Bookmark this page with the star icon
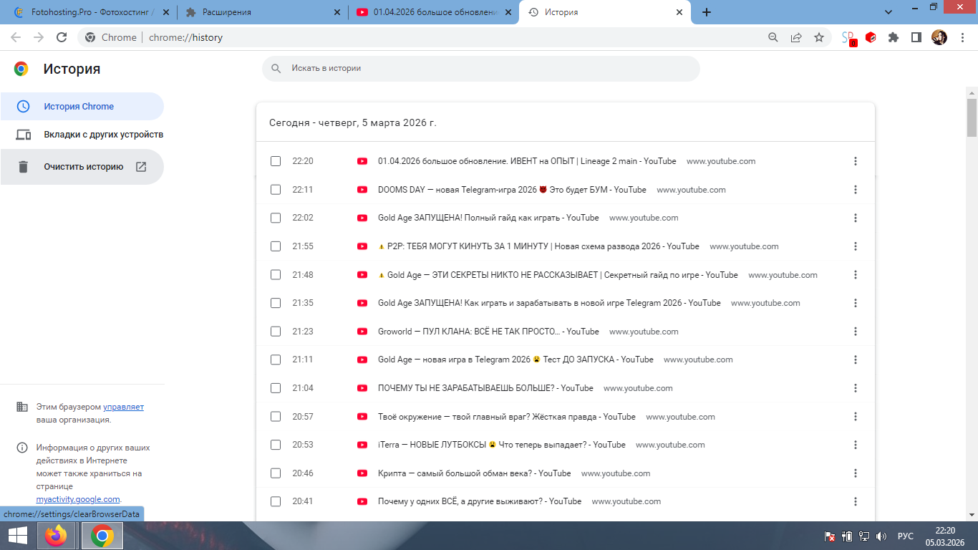The image size is (978, 550). pos(819,37)
